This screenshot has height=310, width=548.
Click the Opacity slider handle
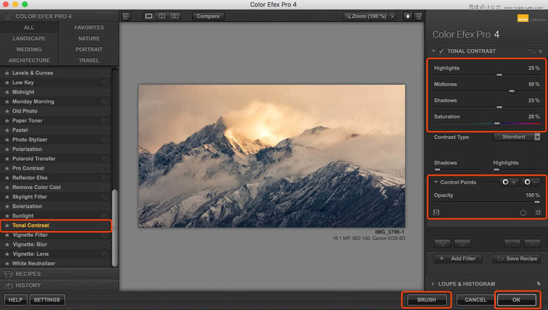537,202
